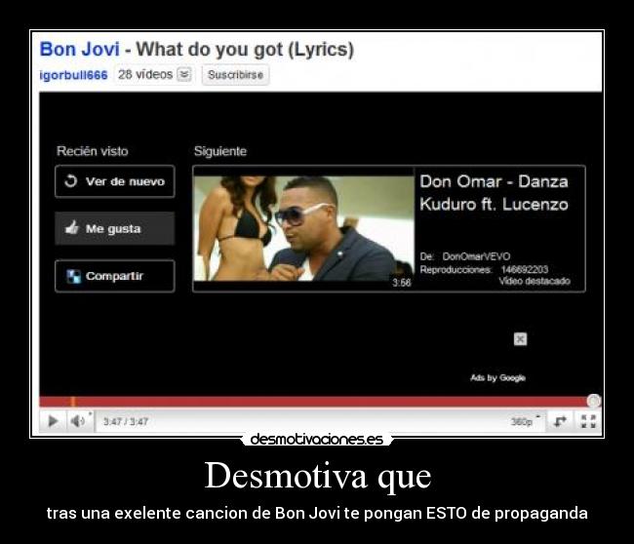Close the ad with X icon
Image resolution: width=634 pixels, height=544 pixels.
(521, 339)
